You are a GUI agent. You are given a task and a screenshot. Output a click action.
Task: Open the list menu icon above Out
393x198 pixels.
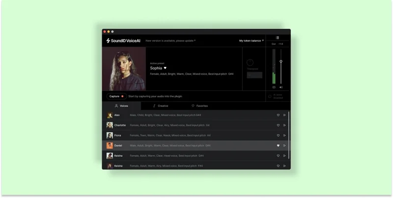point(278,38)
